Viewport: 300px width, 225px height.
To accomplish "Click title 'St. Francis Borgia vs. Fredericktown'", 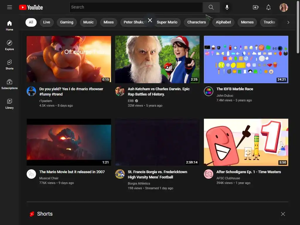I will click(157, 175).
